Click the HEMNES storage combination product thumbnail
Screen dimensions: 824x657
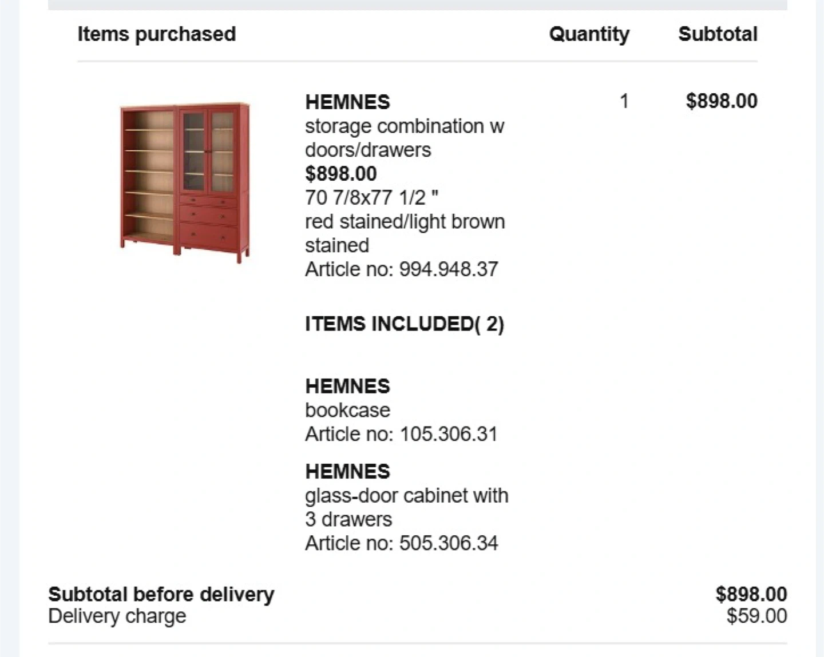coord(184,182)
